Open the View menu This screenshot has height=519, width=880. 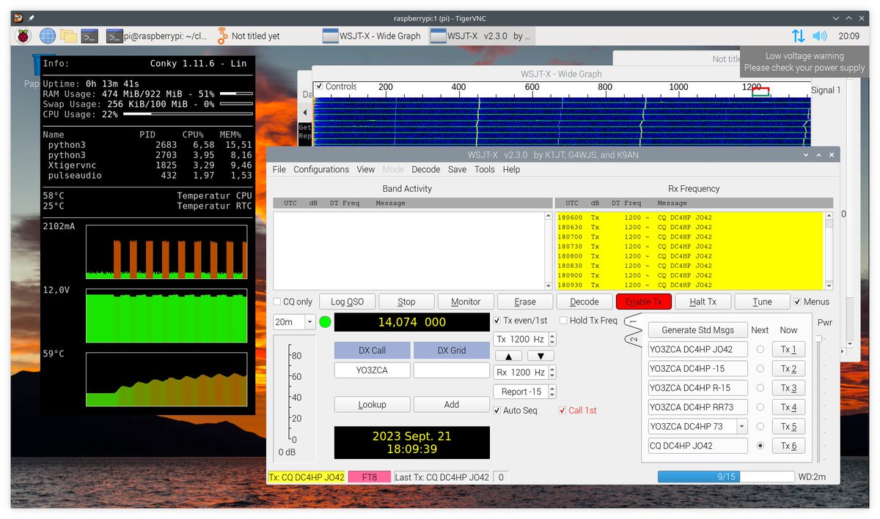(x=366, y=169)
